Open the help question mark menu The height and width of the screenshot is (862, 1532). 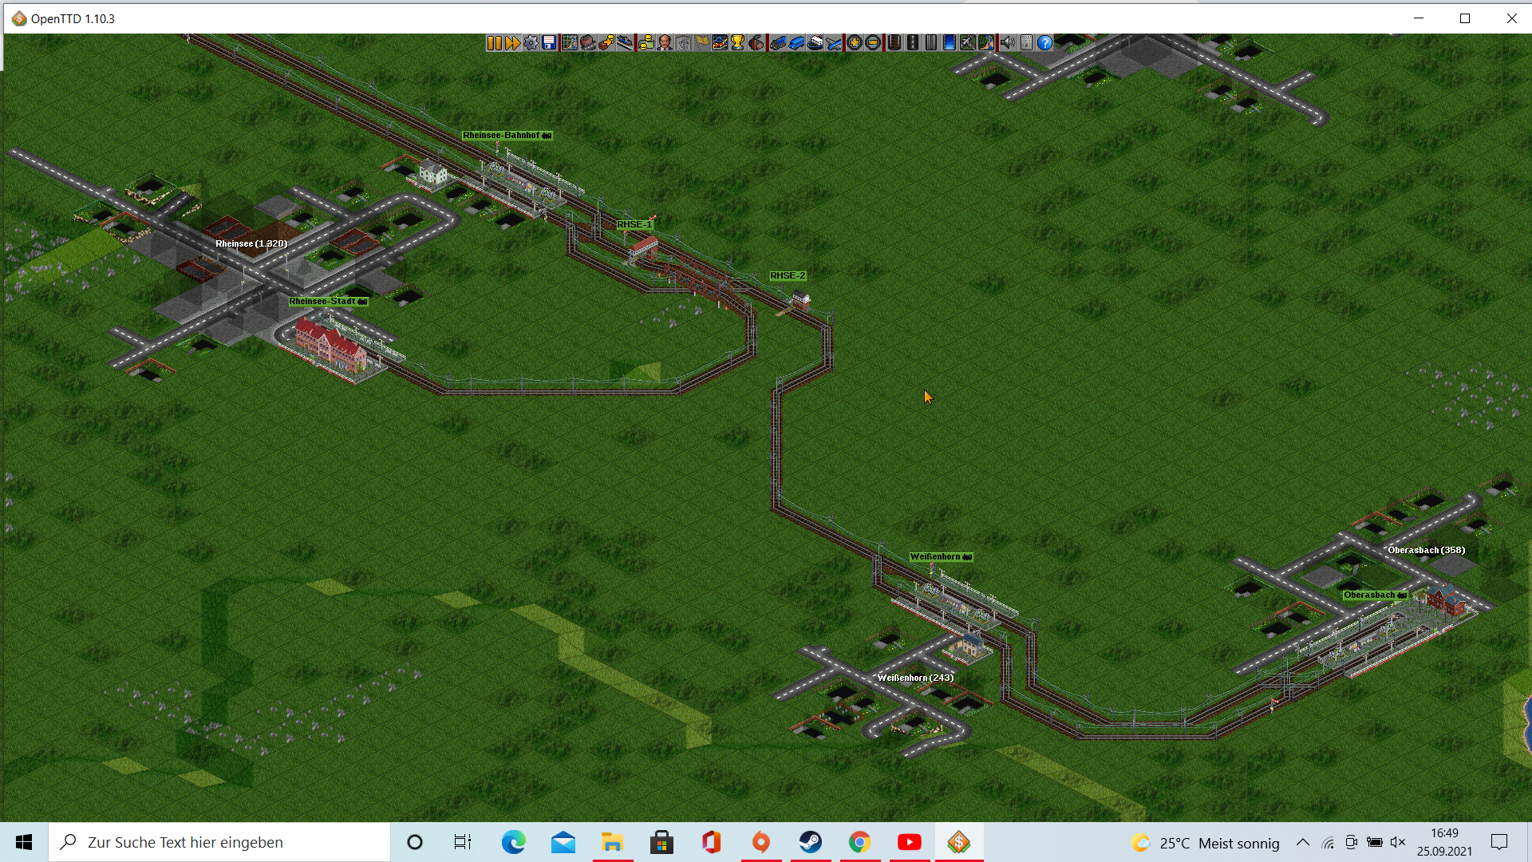(1044, 43)
